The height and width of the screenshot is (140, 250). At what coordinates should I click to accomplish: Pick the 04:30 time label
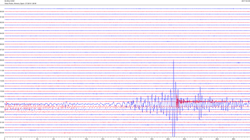coord(2,33)
